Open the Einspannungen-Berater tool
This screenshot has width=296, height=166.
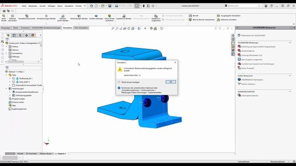(x=46, y=17)
